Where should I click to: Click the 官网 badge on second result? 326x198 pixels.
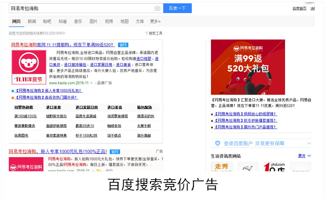click(x=115, y=152)
